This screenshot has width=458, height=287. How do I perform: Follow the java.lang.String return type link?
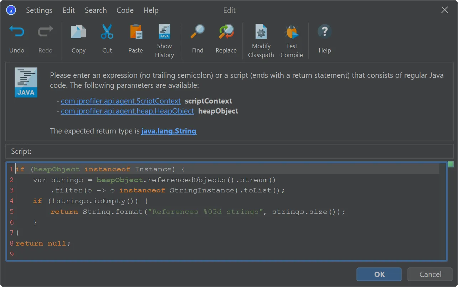[169, 131]
